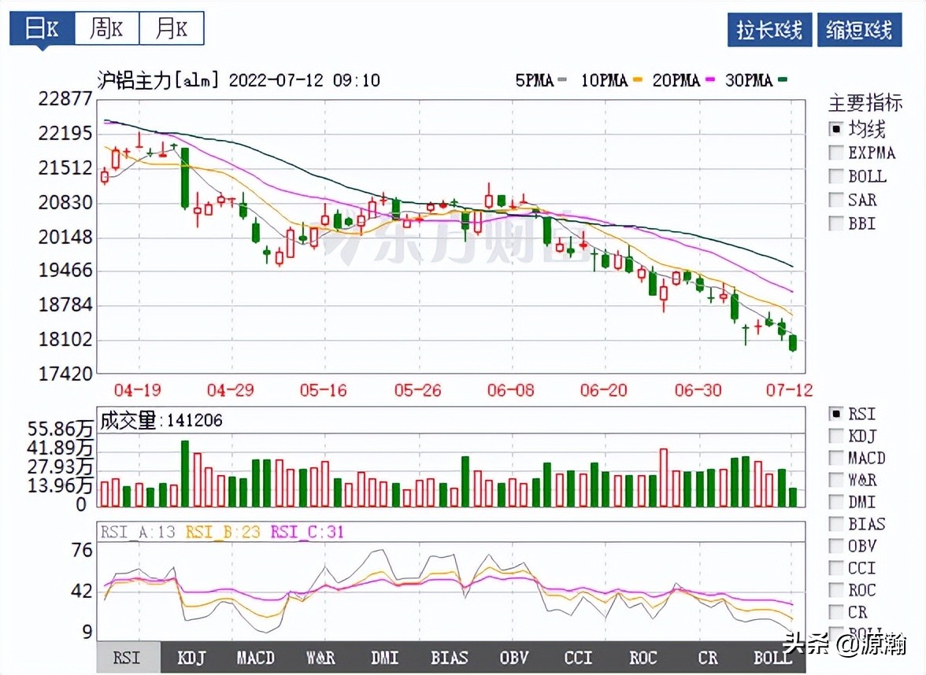
Task: Select the CCI sub-indicator radio option
Action: [x=835, y=568]
